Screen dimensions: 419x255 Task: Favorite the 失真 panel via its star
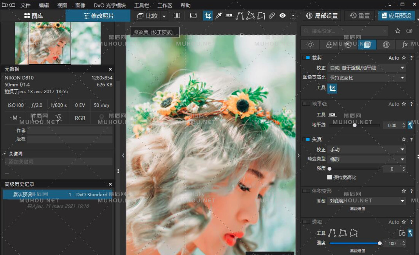click(403, 139)
